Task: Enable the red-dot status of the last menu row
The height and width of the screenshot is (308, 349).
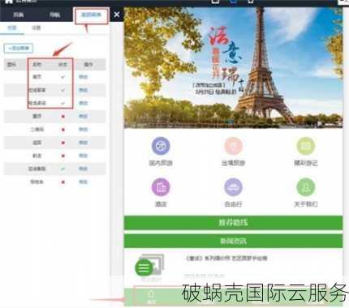Action: (x=63, y=182)
